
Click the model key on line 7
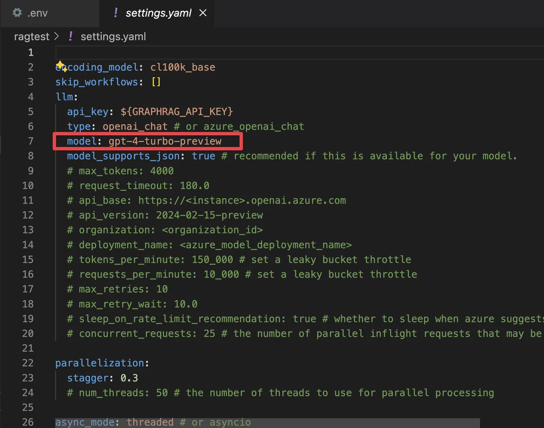click(82, 141)
